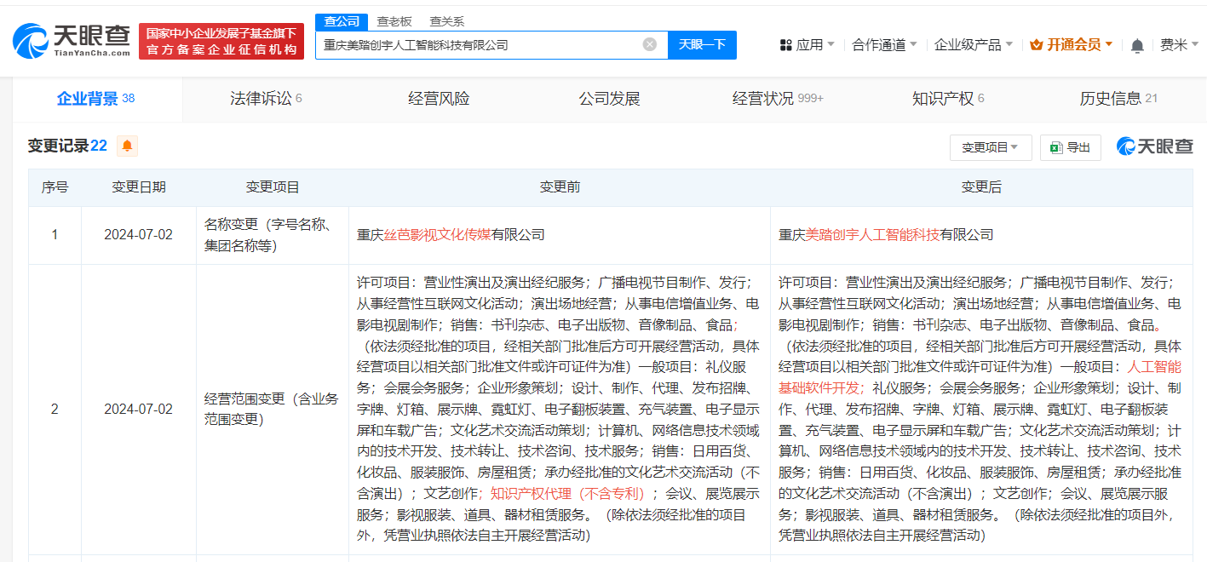The height and width of the screenshot is (562, 1207).
Task: Open the 经营状况 tab
Action: 777,99
